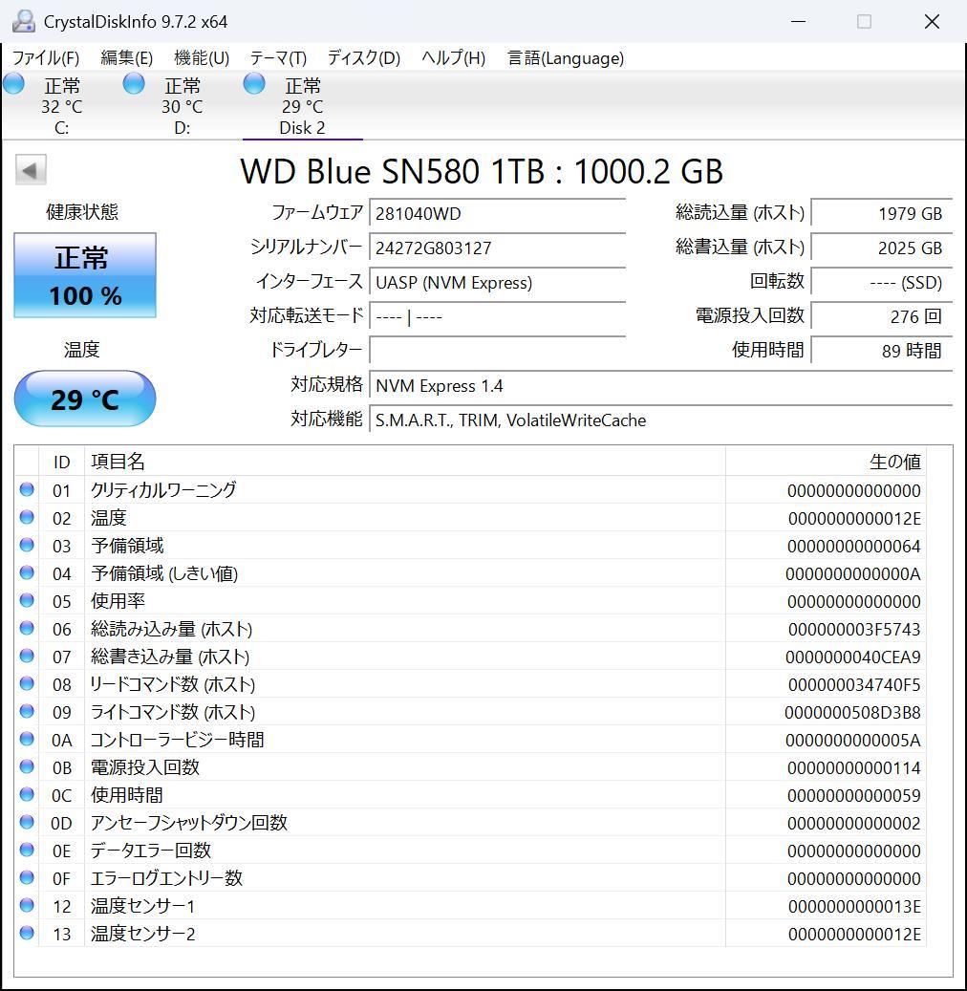
Task: Select the ファームウェア text field
Action: 497,213
